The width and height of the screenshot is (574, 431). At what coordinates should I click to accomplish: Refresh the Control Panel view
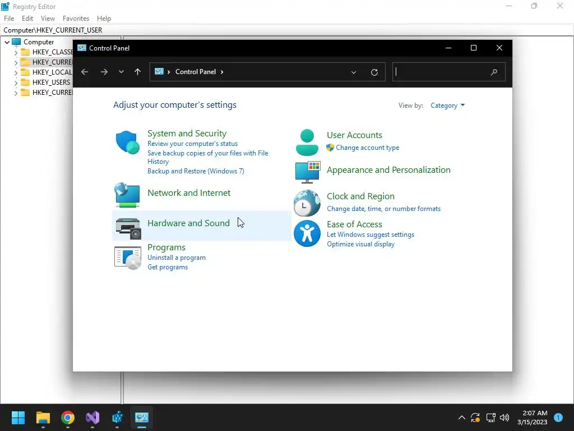click(374, 72)
